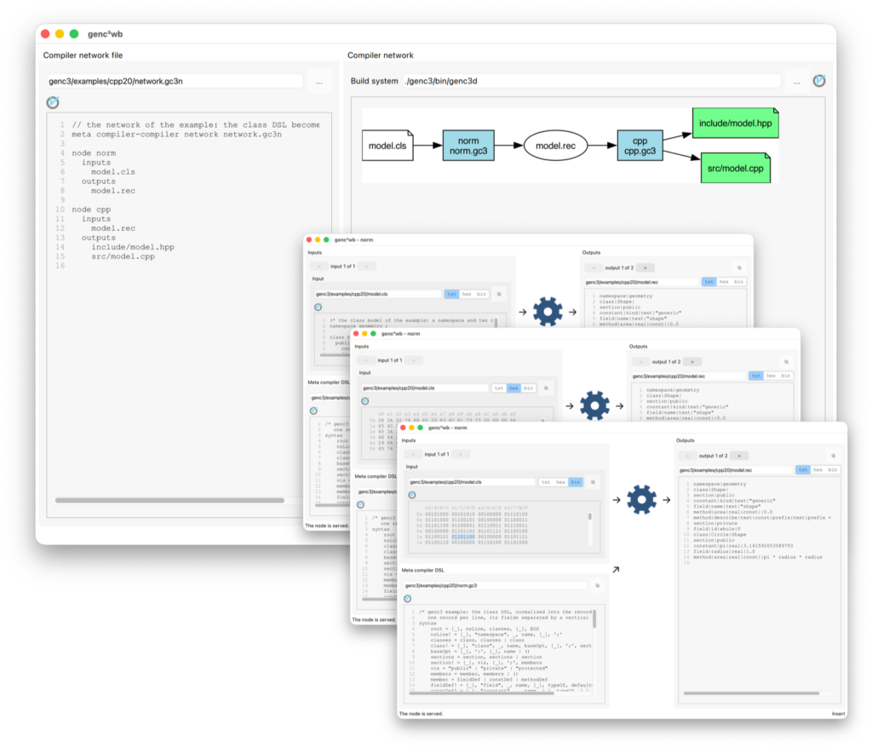Go to the previous output in the hex-view norm window
Viewport: 872px width, 753px height.
tap(640, 362)
